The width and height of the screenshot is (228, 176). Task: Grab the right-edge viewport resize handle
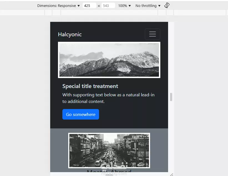[171, 97]
